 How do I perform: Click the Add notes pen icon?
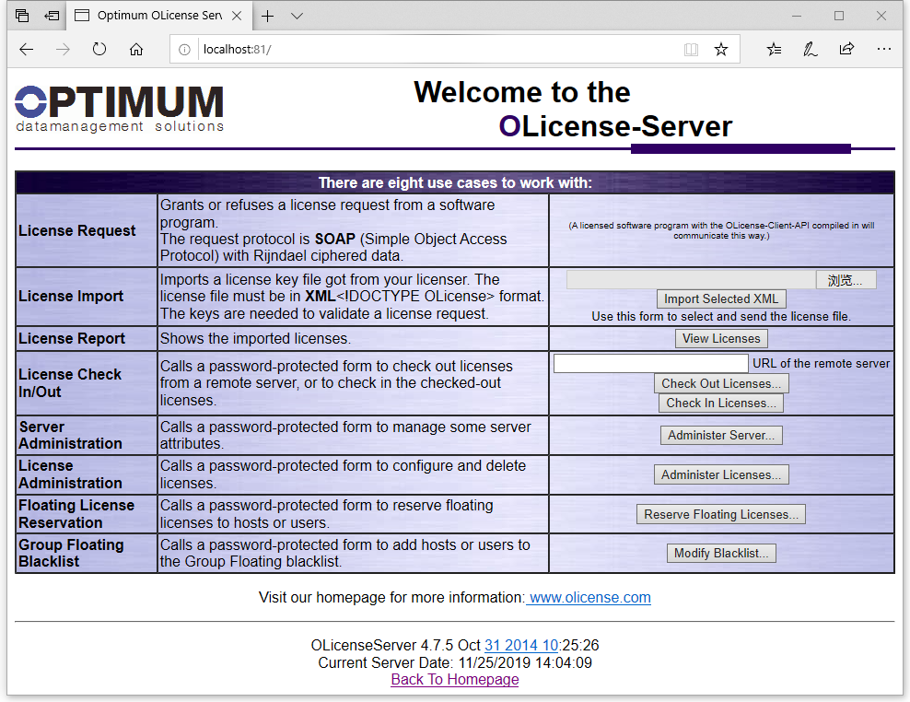point(811,50)
